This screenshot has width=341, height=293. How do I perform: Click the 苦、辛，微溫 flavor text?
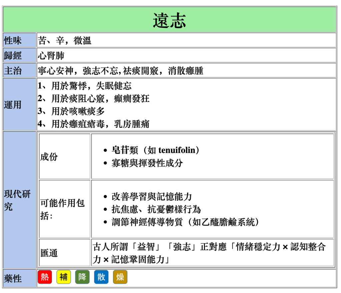point(65,40)
